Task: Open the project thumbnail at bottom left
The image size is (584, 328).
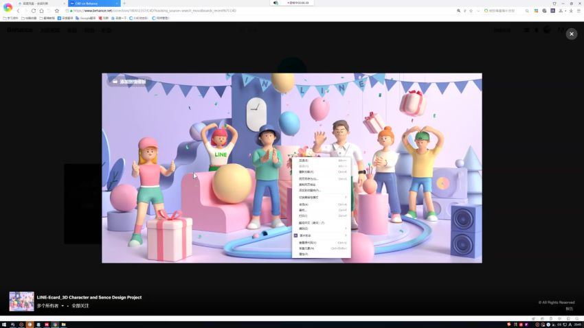Action: [x=21, y=301]
